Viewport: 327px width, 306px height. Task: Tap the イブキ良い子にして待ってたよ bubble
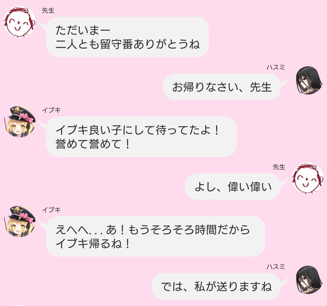pos(141,137)
